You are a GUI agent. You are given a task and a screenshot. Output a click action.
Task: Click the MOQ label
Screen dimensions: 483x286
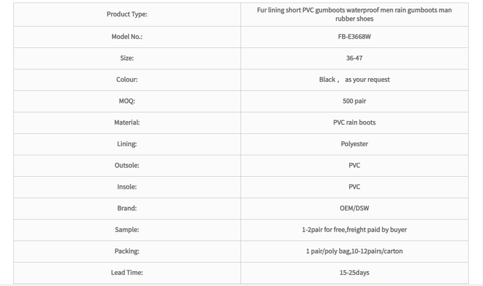tap(127, 101)
